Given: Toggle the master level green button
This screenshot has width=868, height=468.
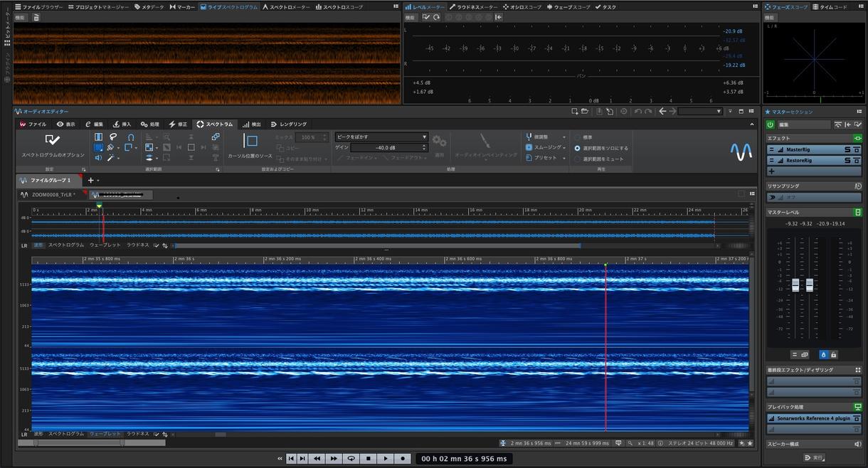Looking at the screenshot, I should 857,213.
